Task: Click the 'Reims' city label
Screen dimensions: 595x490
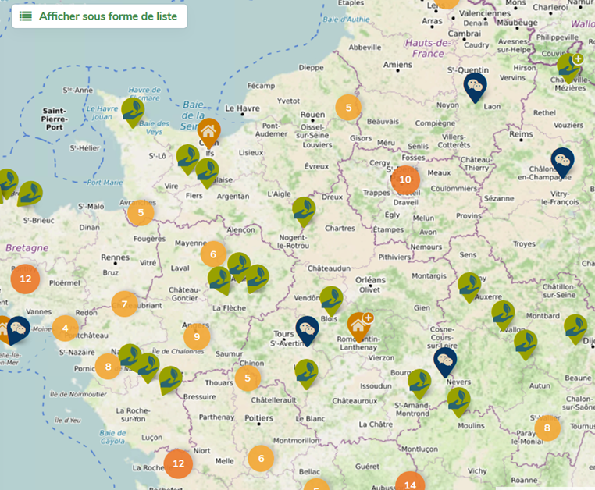Action: (521, 134)
